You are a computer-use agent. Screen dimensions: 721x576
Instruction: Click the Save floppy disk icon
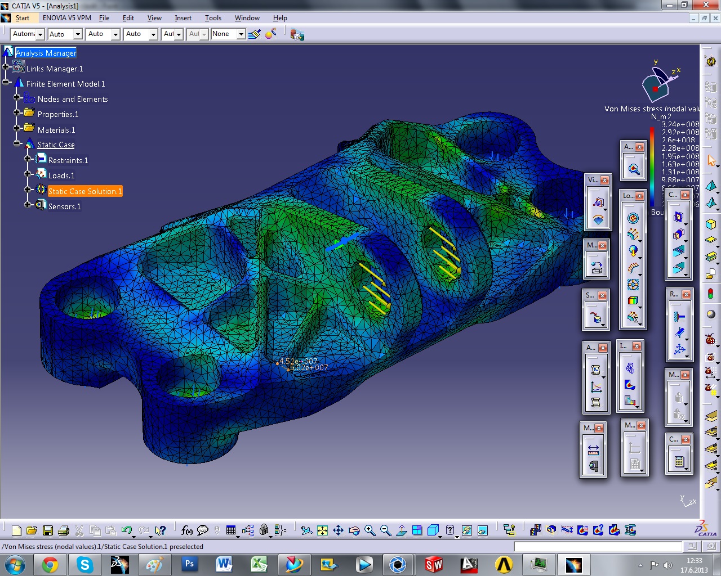pyautogui.click(x=48, y=530)
